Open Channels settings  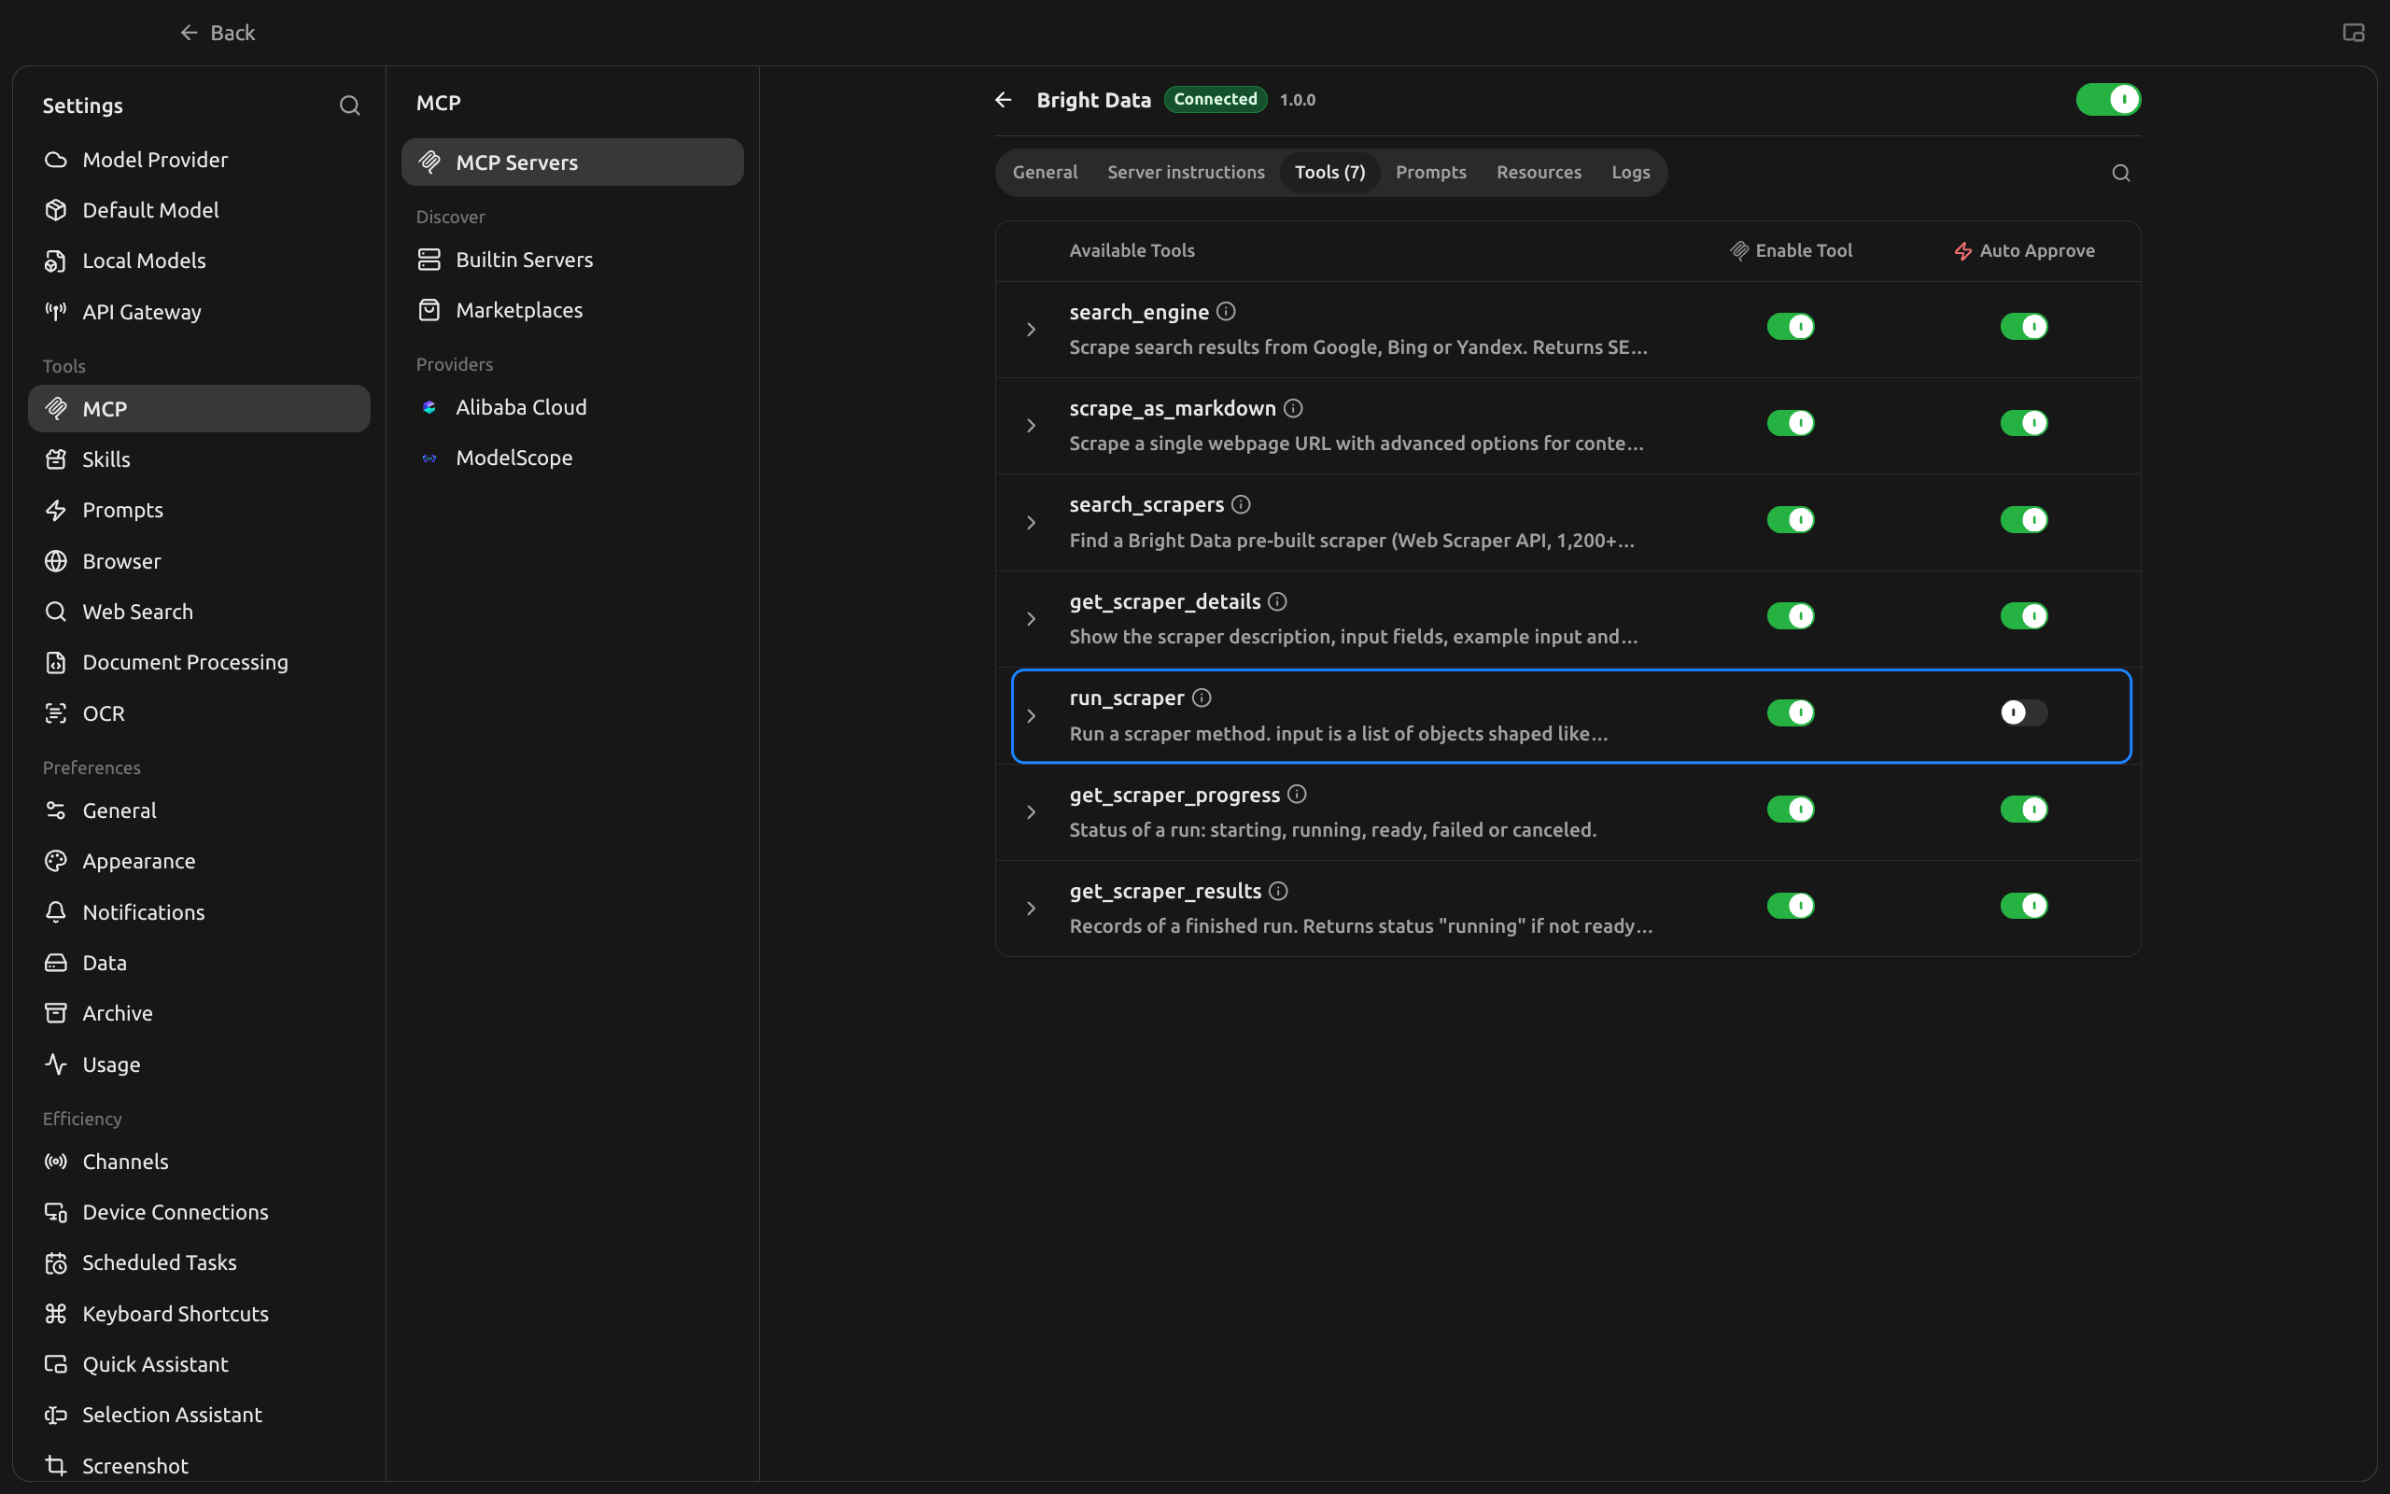tap(199, 1162)
